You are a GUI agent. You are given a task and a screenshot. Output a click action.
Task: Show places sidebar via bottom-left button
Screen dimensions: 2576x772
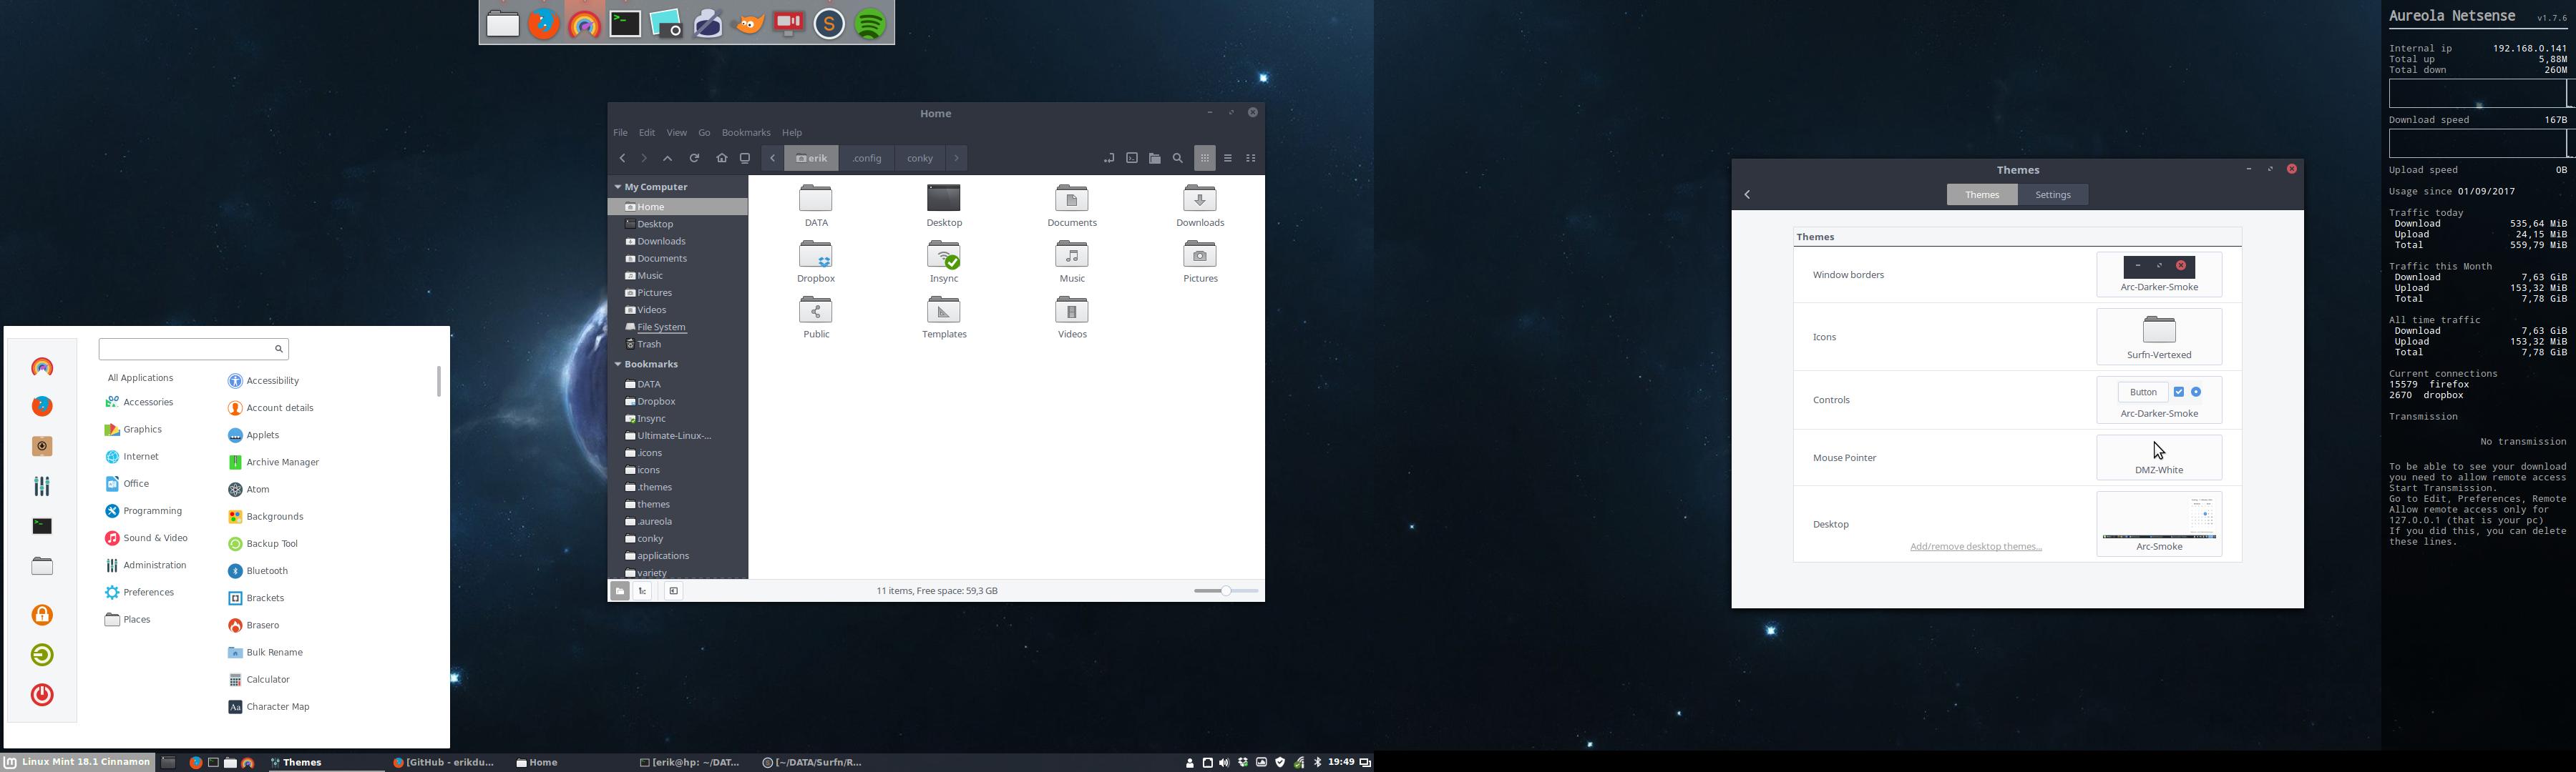(620, 591)
